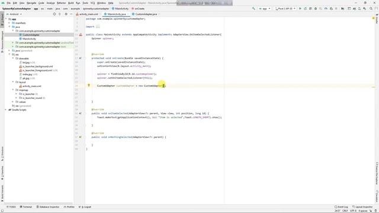The width and height of the screenshot is (379, 213).
Task: Open the Profiler tool window
Action: pos(69,207)
